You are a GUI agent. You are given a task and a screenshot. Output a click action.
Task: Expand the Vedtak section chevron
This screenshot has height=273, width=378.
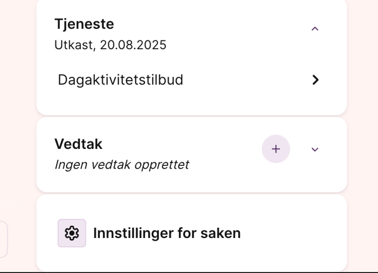click(x=315, y=149)
